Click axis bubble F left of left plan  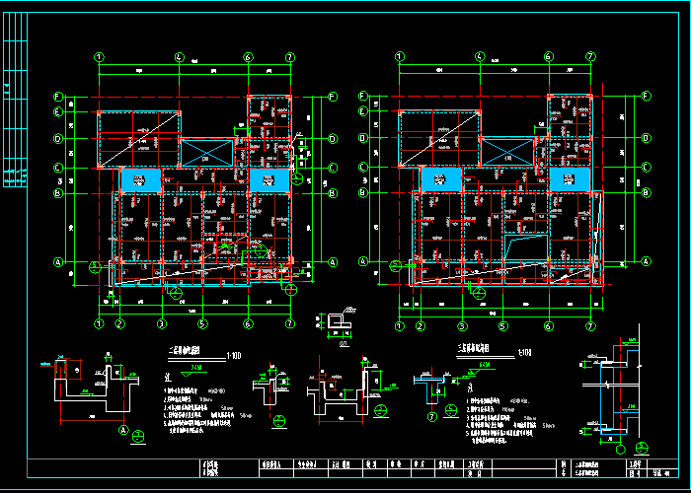(x=58, y=97)
